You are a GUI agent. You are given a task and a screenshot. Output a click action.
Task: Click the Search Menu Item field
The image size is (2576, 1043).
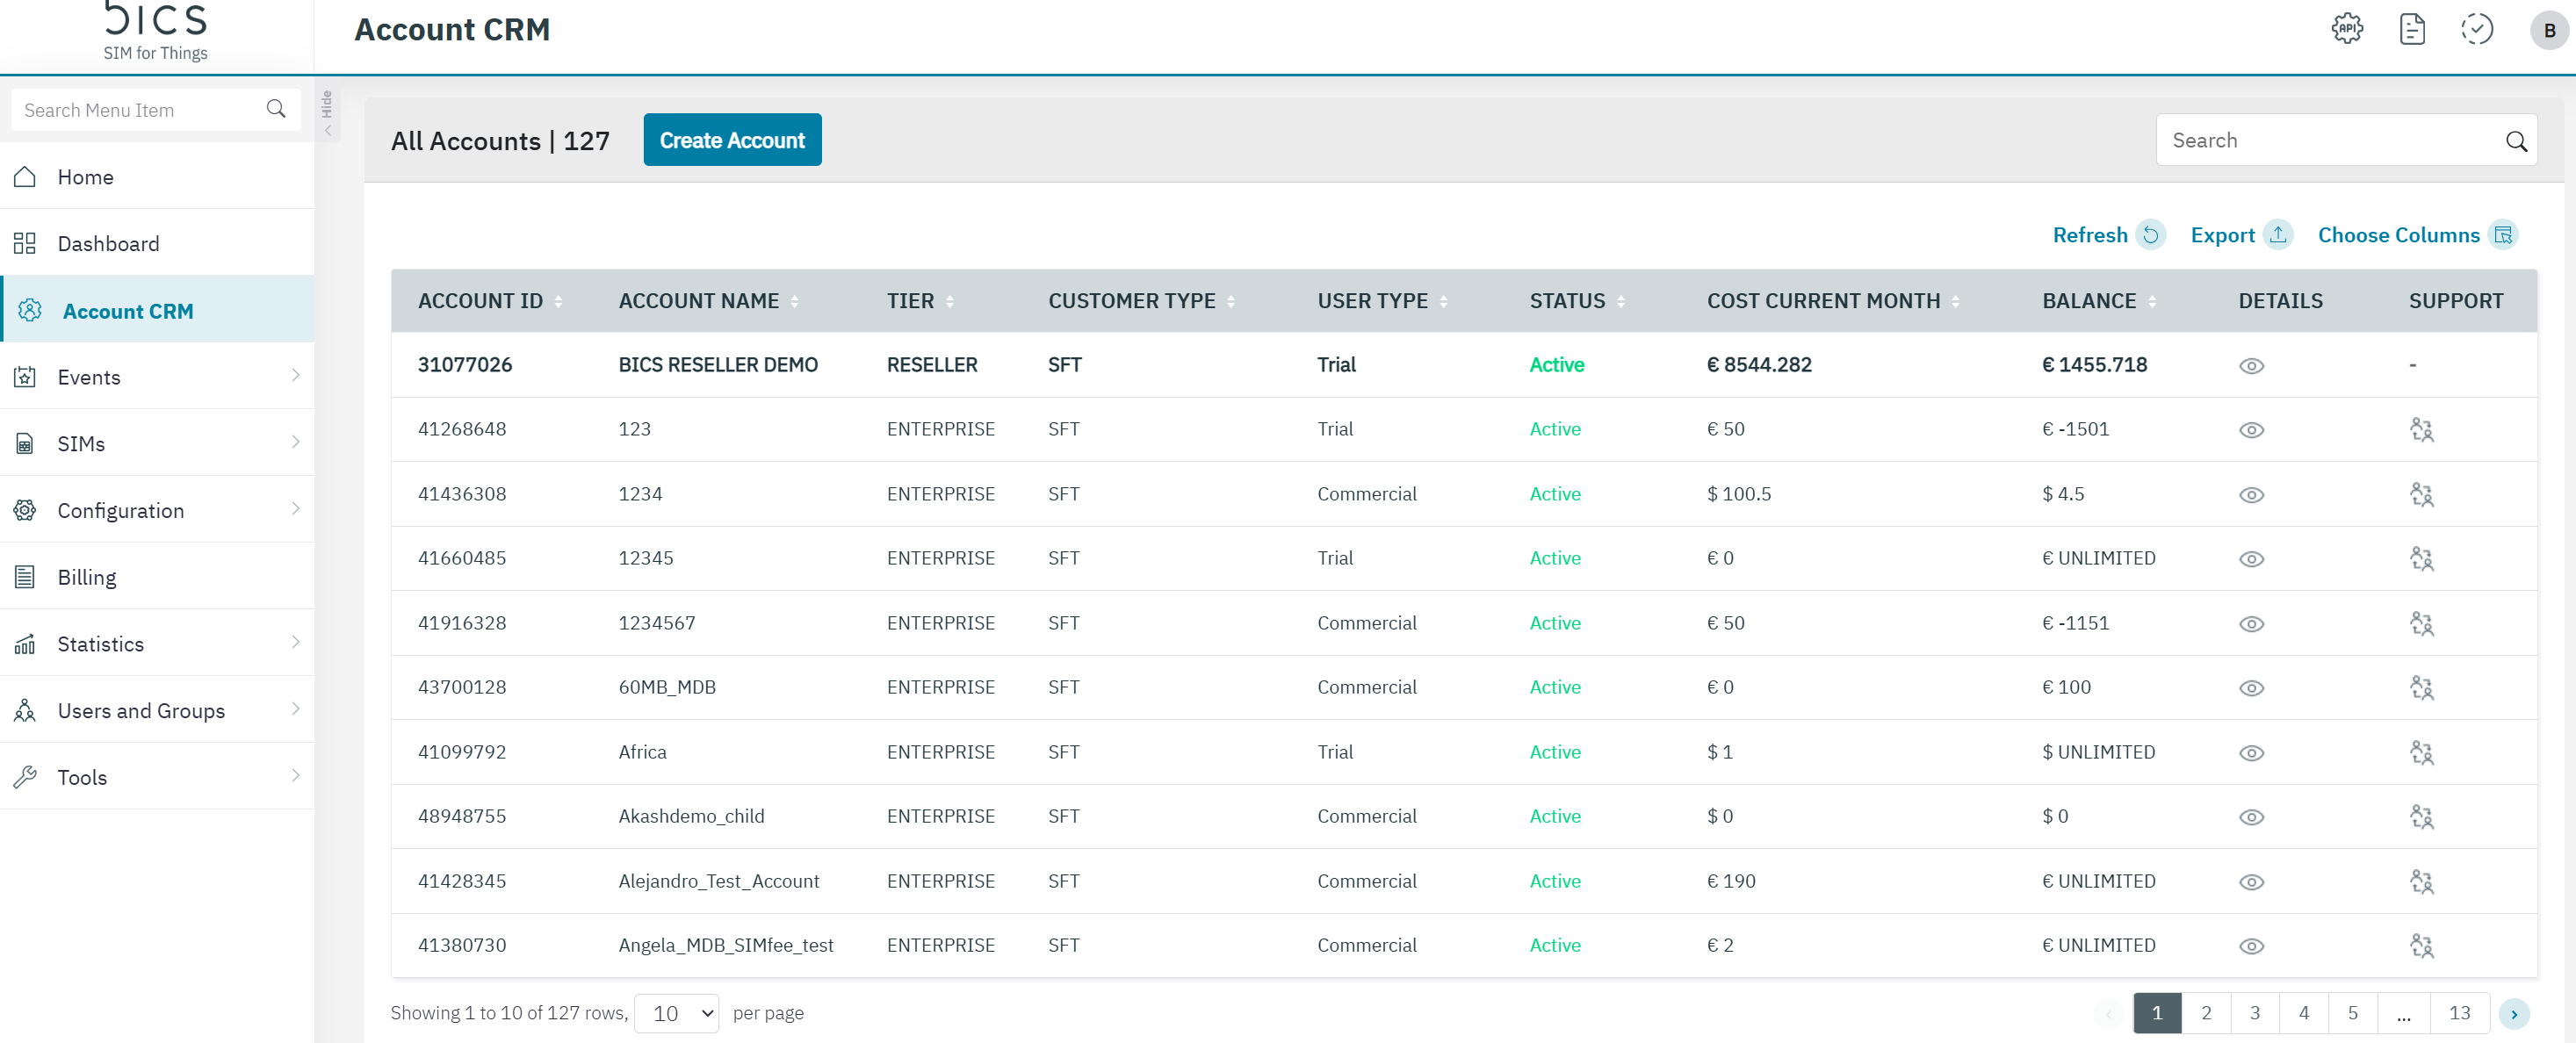coord(140,110)
